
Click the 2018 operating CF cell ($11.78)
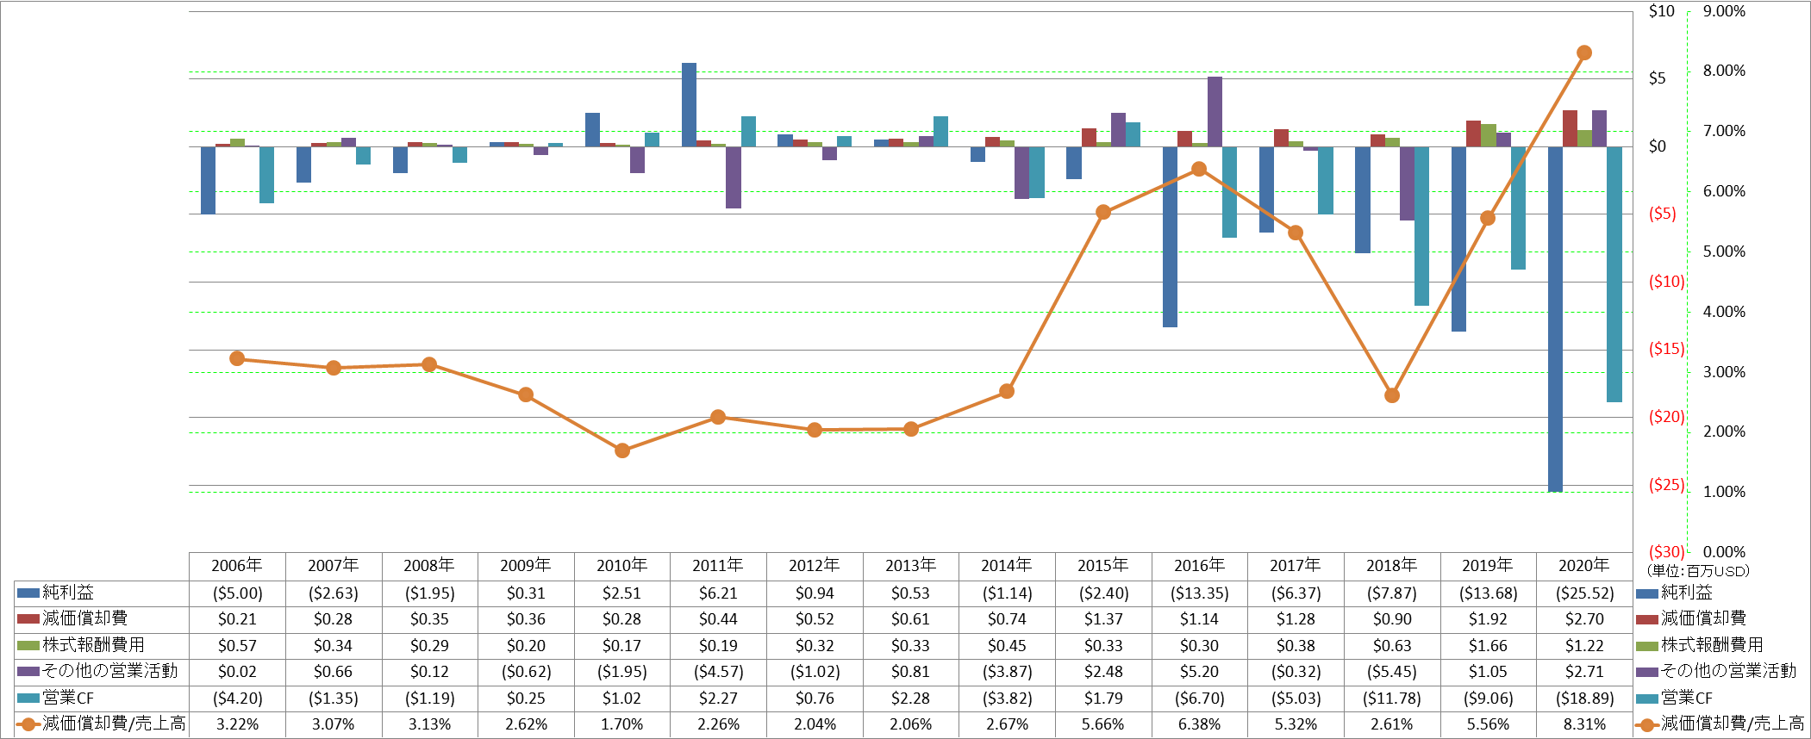pyautogui.click(x=1392, y=699)
